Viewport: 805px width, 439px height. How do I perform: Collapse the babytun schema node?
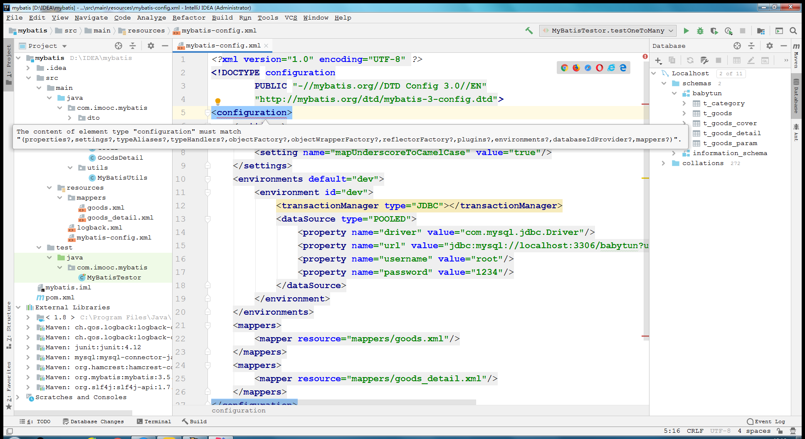coord(674,93)
